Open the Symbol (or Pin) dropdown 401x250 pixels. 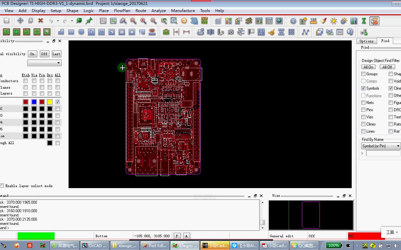381,146
